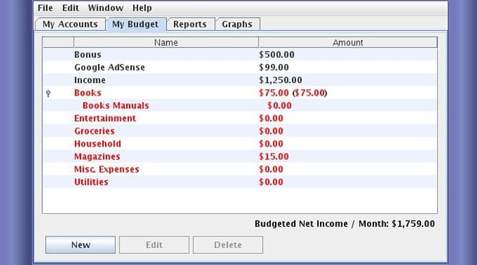Sort by the Name column header
477x265 pixels.
click(x=166, y=42)
